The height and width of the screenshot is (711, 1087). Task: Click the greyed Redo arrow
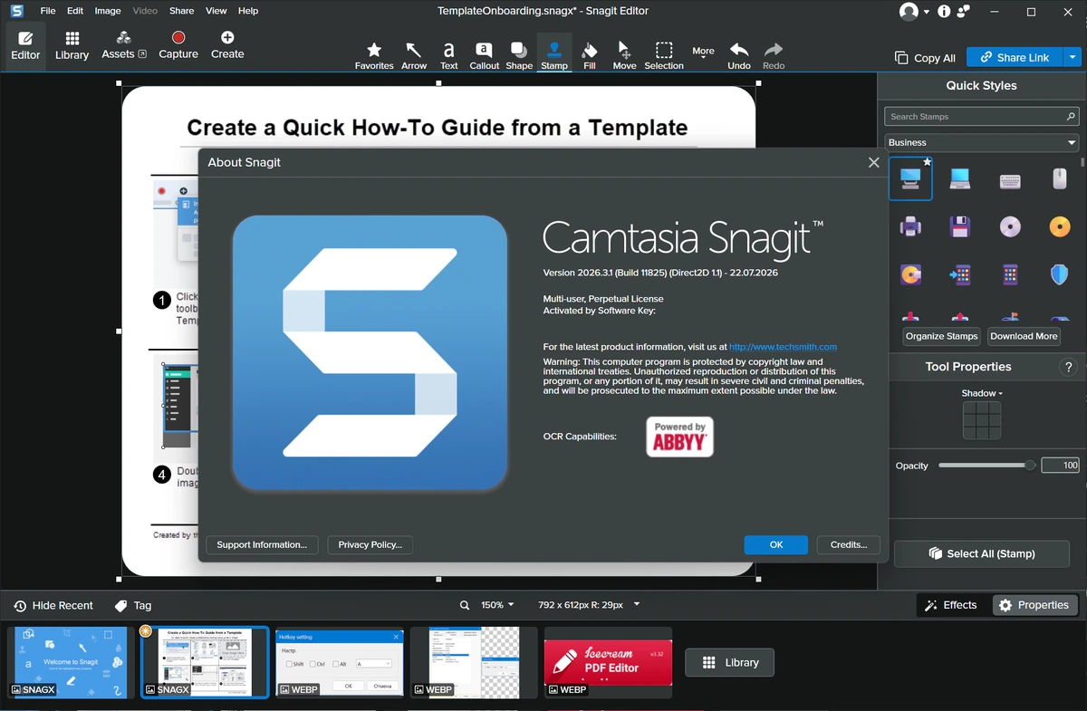pos(774,55)
